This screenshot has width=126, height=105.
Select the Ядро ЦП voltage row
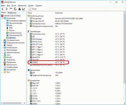pos(45,83)
